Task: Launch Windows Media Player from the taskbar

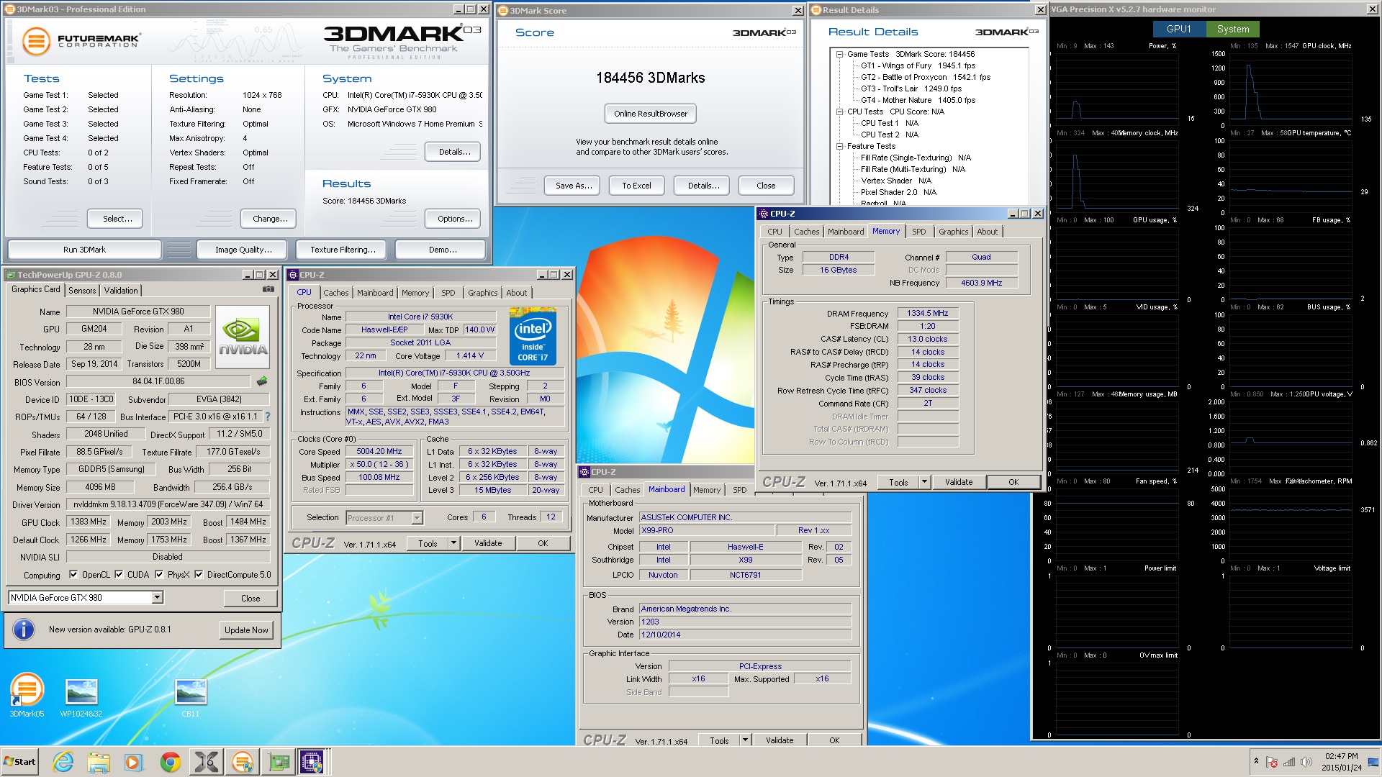Action: point(134,762)
